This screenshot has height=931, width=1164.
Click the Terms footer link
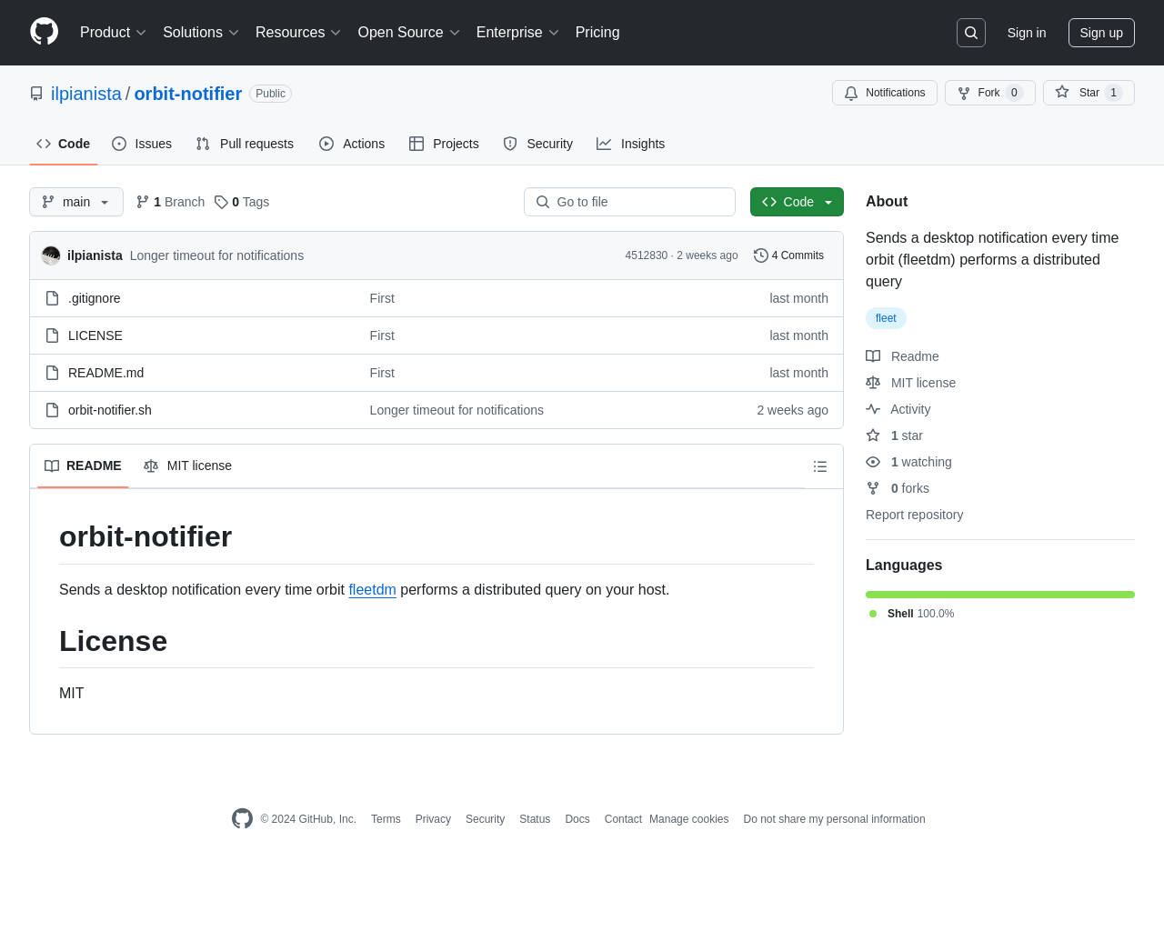point(386,819)
